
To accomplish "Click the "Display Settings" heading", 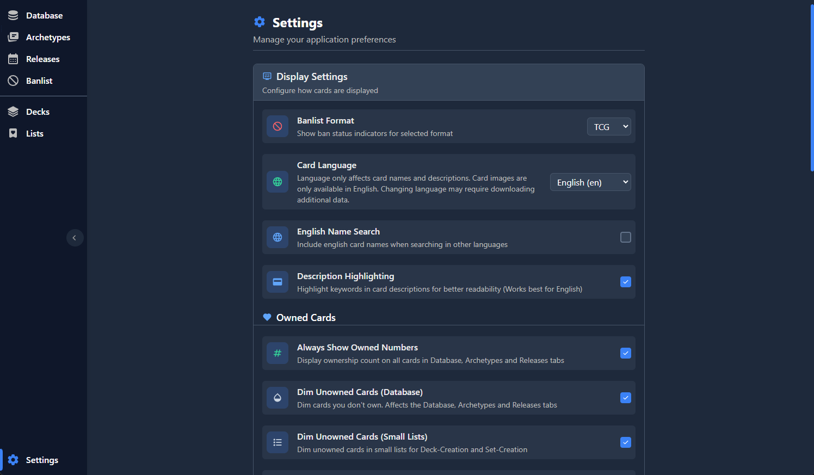I will coord(312,77).
